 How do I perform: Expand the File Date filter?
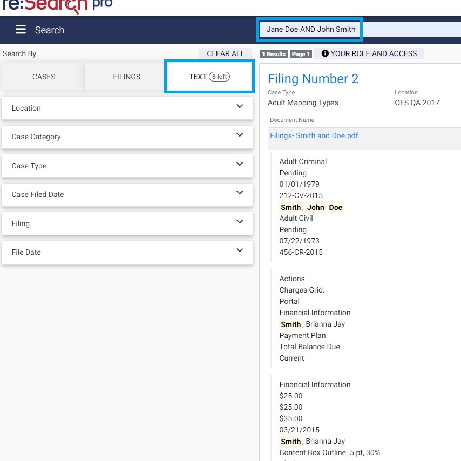coord(127,252)
